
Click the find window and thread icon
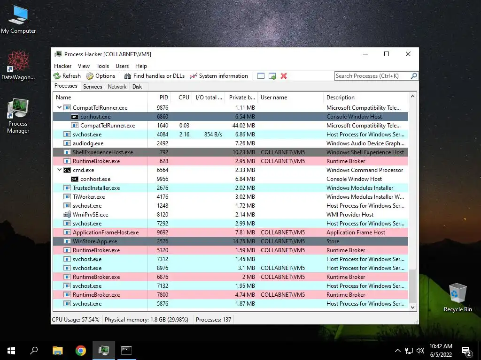tap(272, 76)
